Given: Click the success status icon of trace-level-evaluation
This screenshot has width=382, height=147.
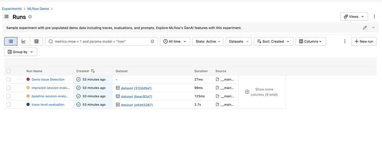Looking at the screenshot, I should [x=78, y=105].
